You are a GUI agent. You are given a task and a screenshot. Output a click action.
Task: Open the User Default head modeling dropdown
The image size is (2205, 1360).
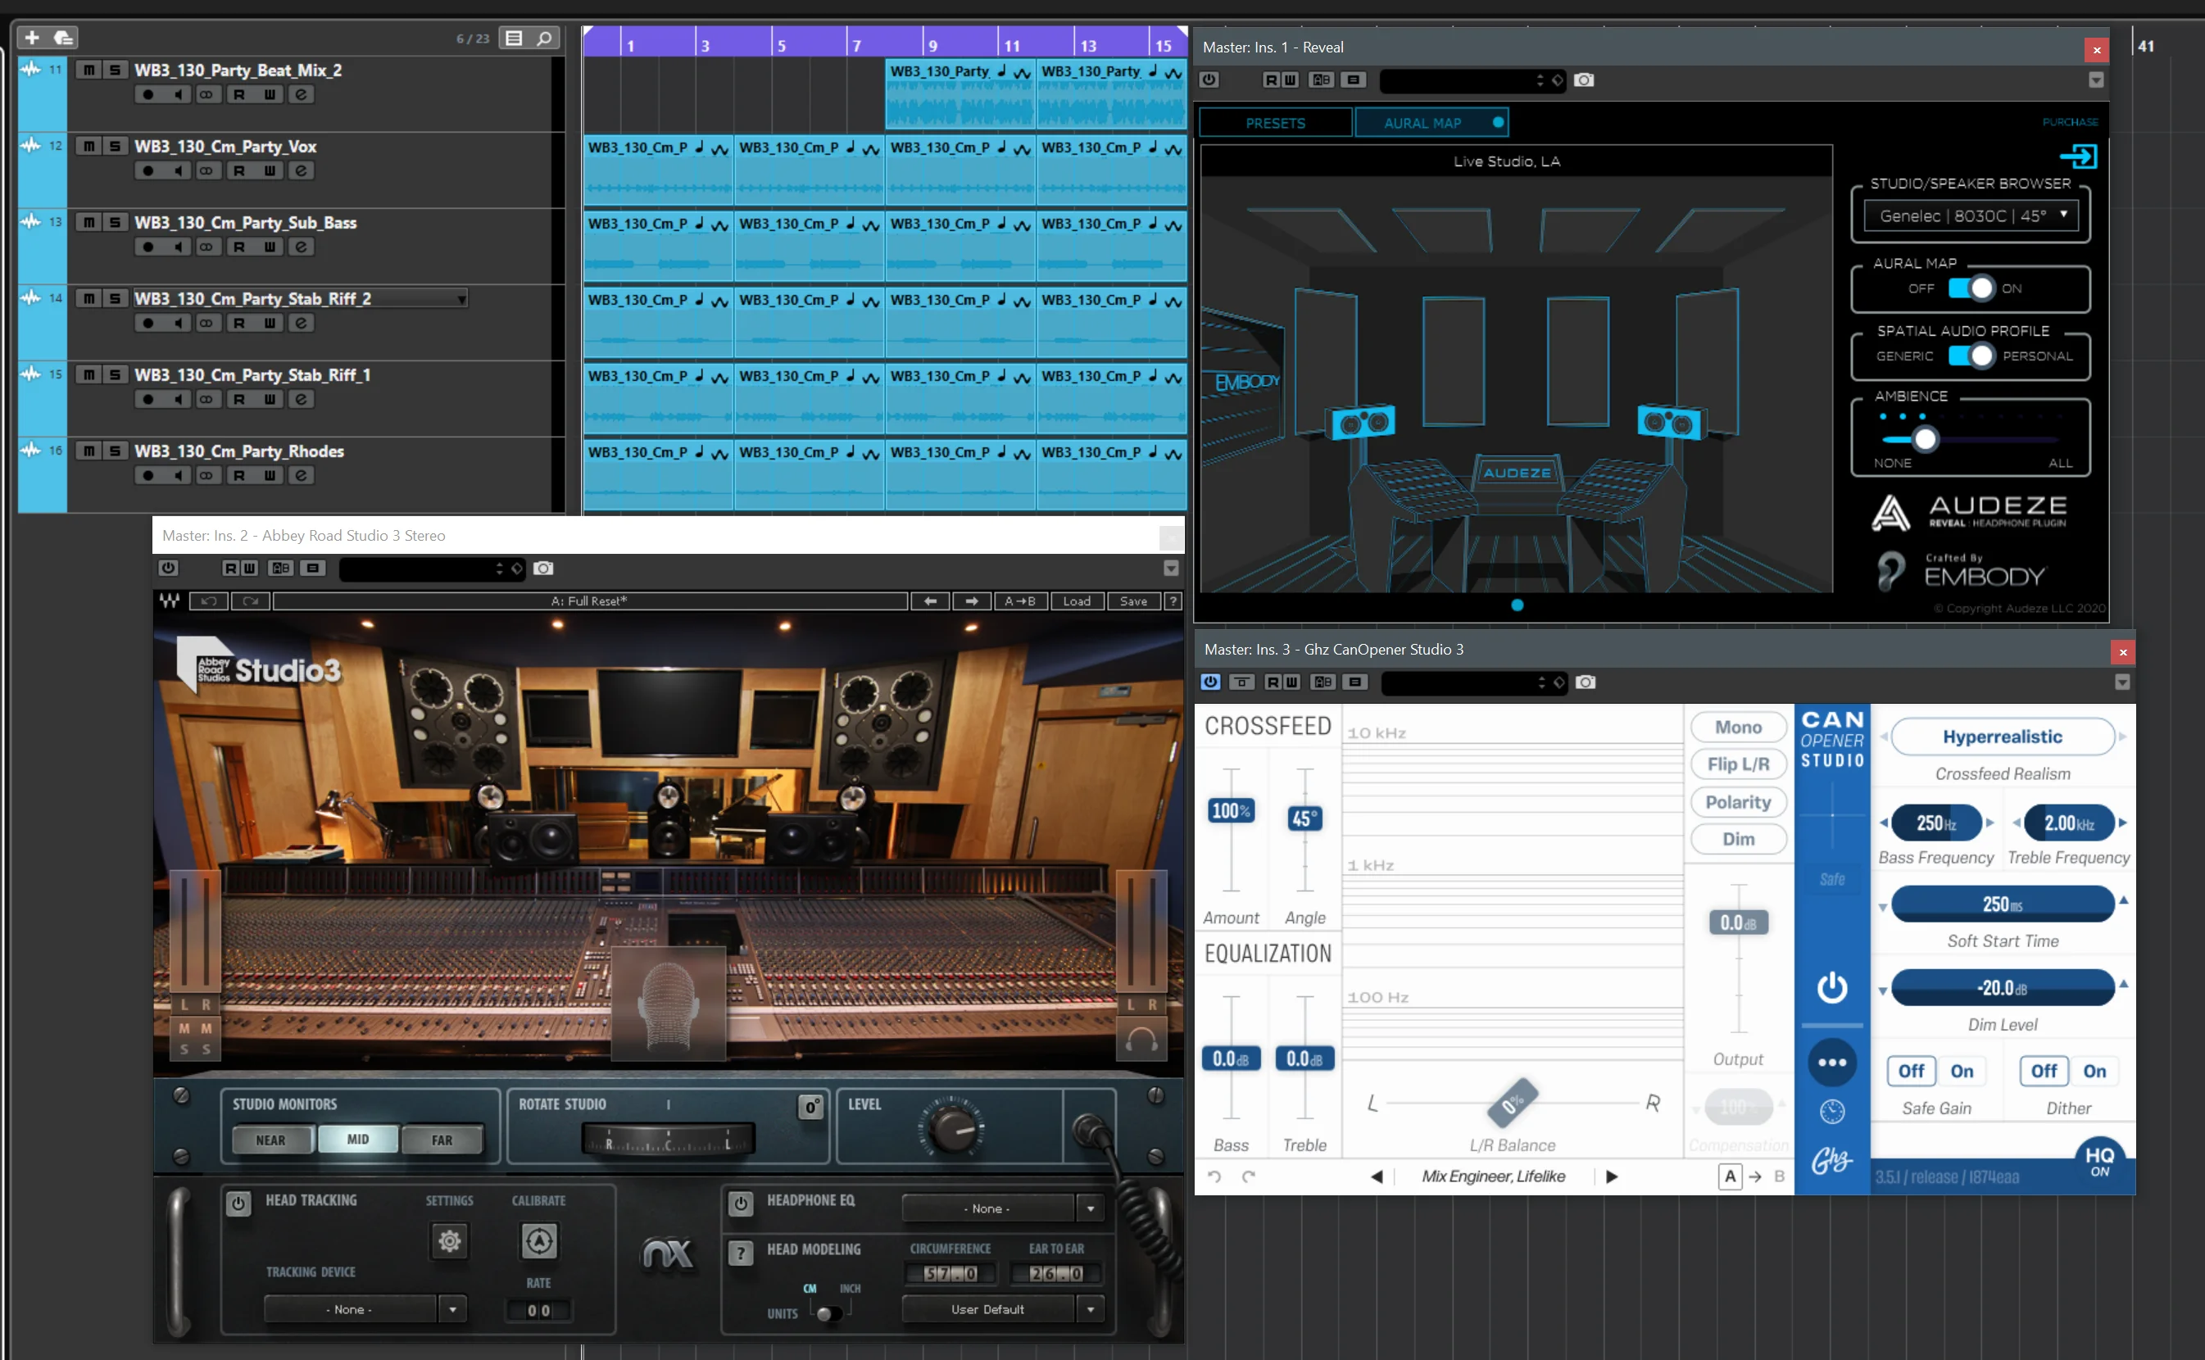[1002, 1308]
